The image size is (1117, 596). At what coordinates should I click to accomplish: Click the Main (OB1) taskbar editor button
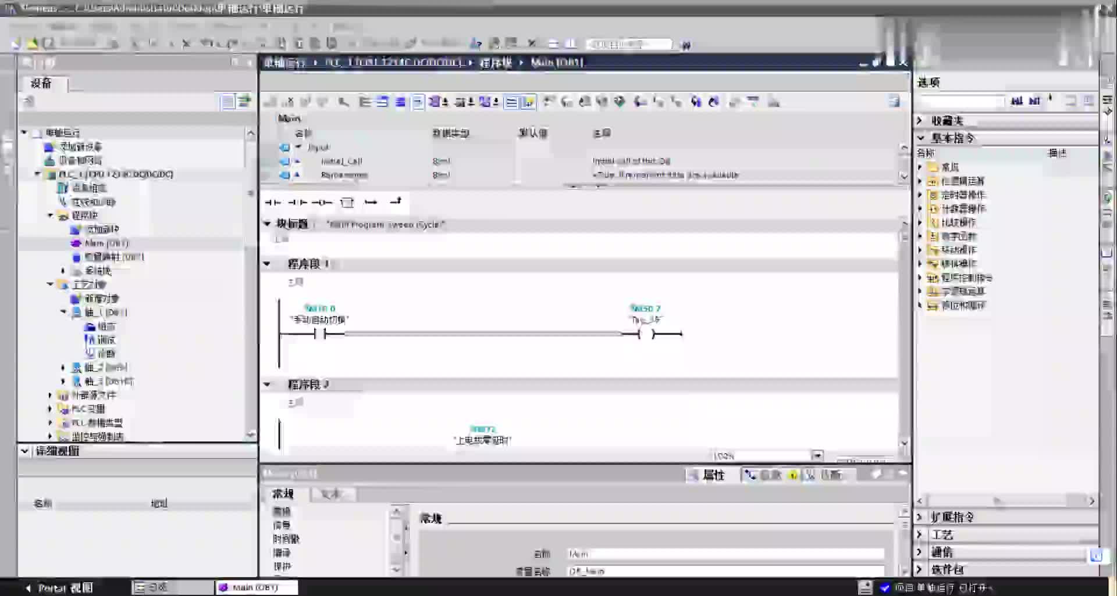pyautogui.click(x=256, y=588)
